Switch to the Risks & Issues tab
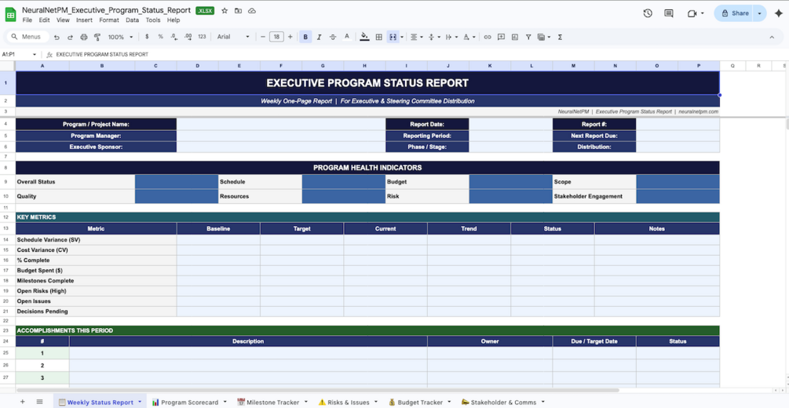 [347, 402]
